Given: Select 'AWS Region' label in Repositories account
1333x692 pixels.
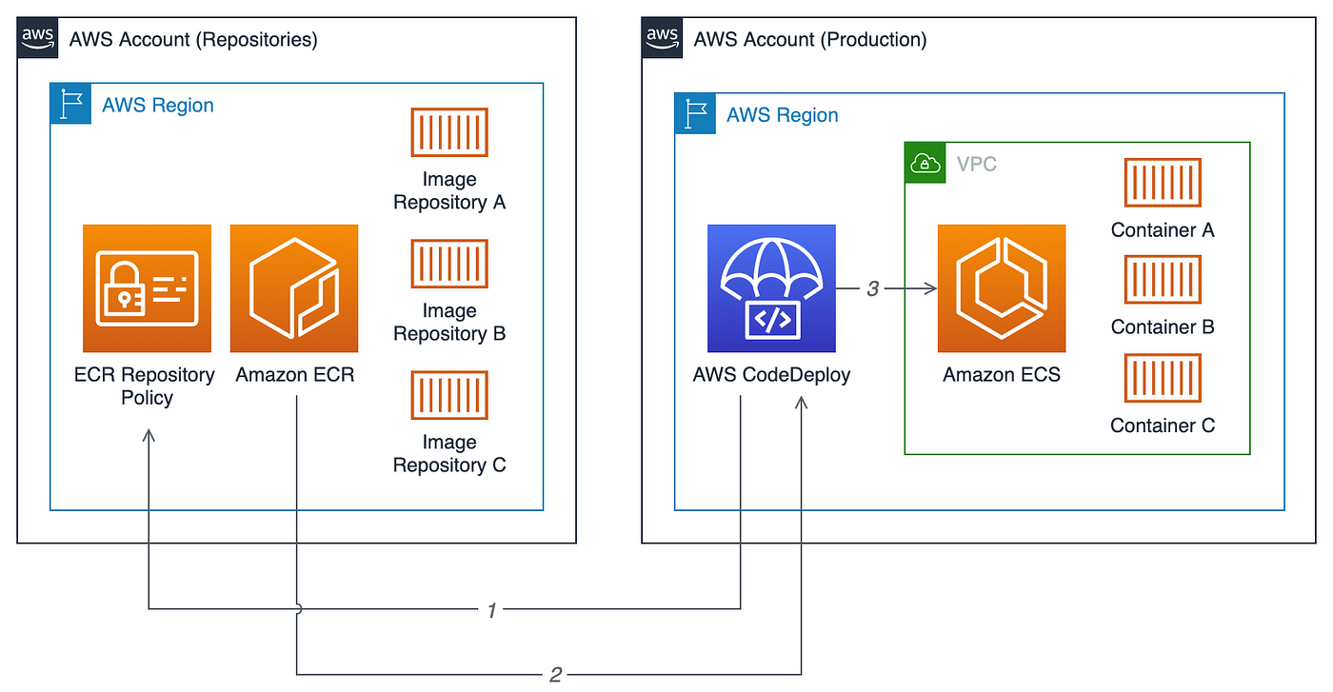Looking at the screenshot, I should click(x=158, y=105).
